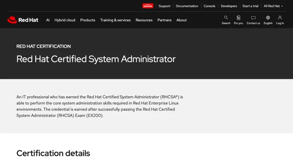Click the Red Hat Summit badge
Image resolution: width=293 pixels, height=165 pixels.
click(148, 6)
